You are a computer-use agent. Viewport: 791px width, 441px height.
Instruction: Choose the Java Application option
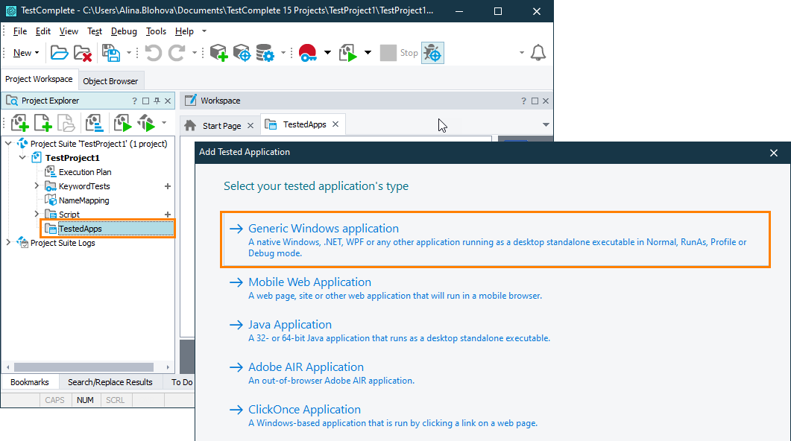(x=289, y=324)
